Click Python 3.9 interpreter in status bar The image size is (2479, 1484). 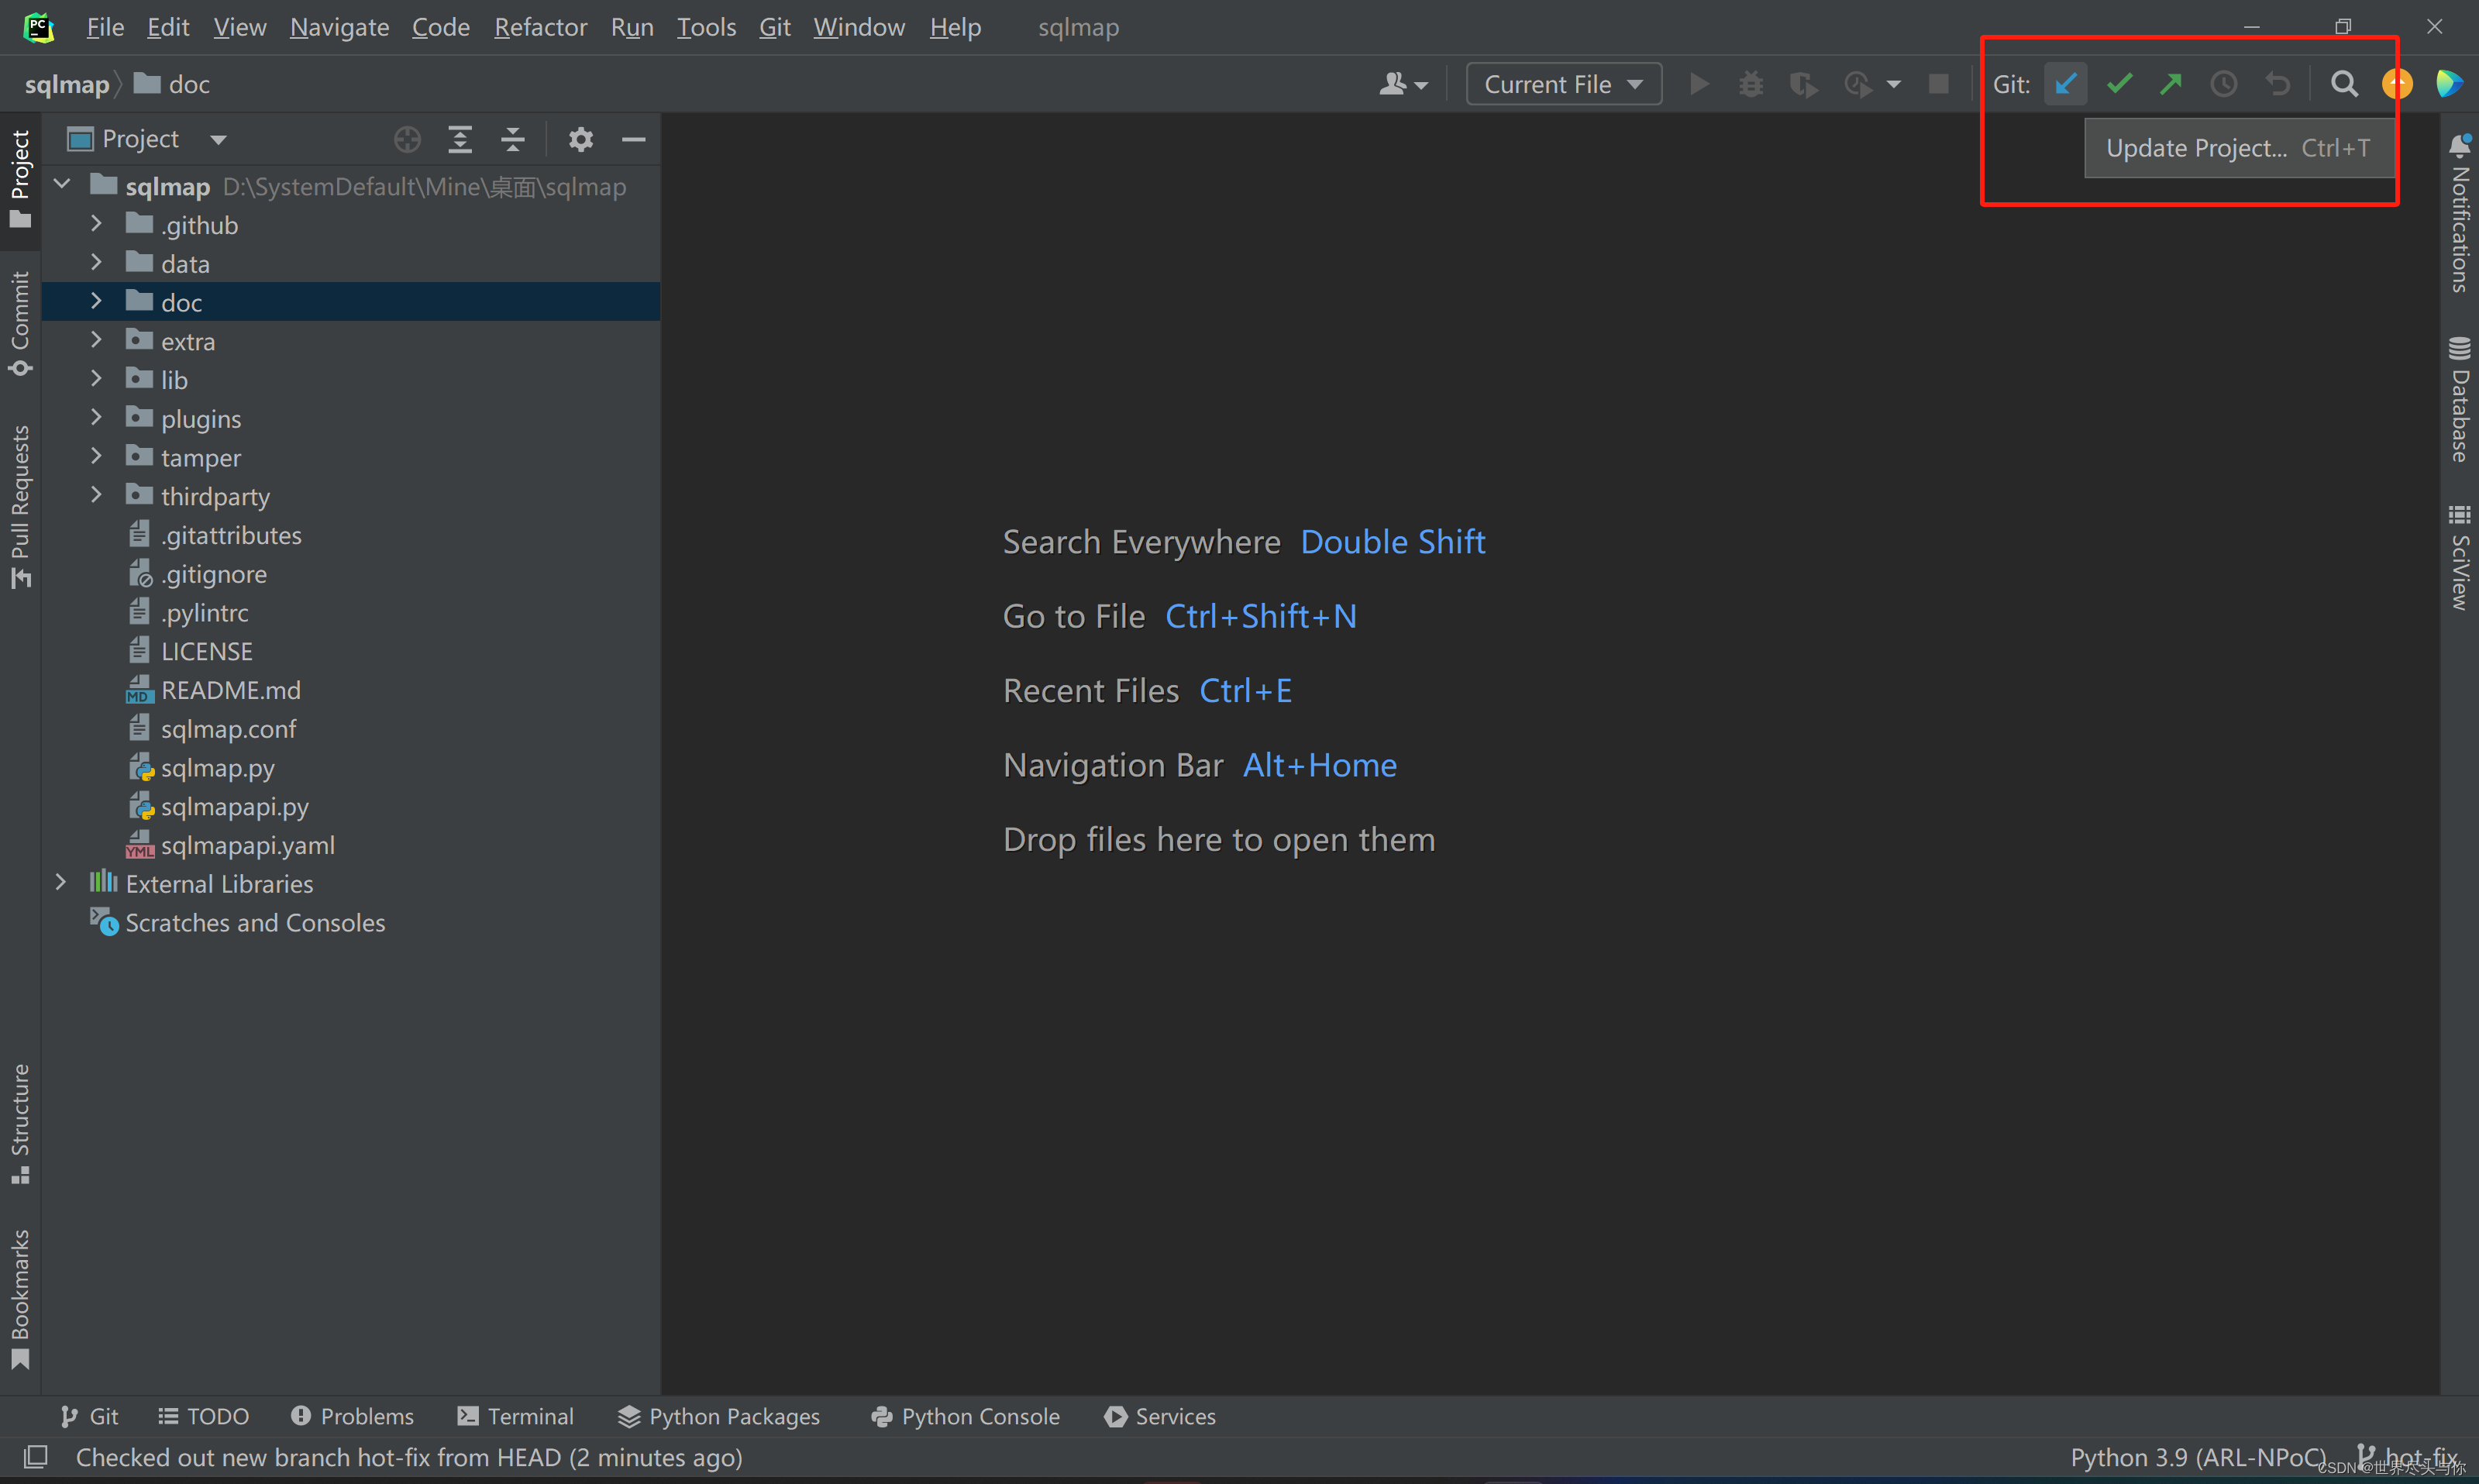(x=2197, y=1457)
